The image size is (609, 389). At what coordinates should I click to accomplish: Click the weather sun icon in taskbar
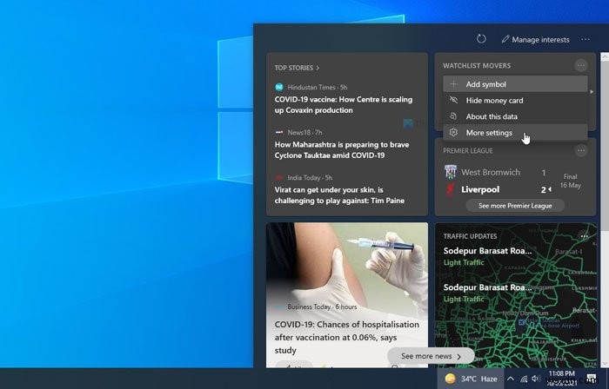coord(450,379)
